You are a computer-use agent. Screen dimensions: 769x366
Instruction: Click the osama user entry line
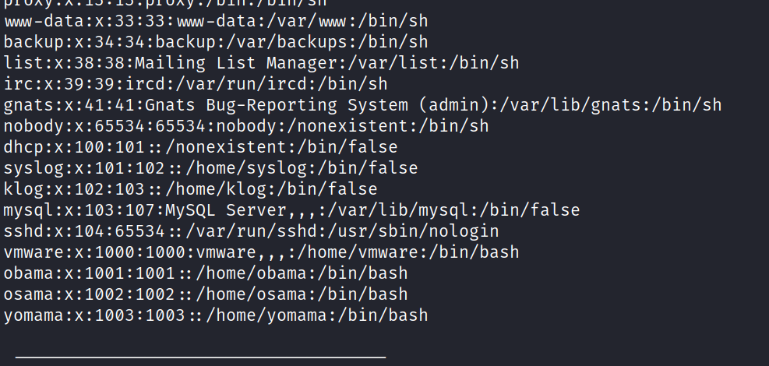206,294
